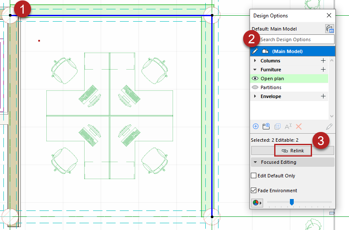Click the house icon in Main Model row
Screen dimensions: 349x230
[x=265, y=51]
